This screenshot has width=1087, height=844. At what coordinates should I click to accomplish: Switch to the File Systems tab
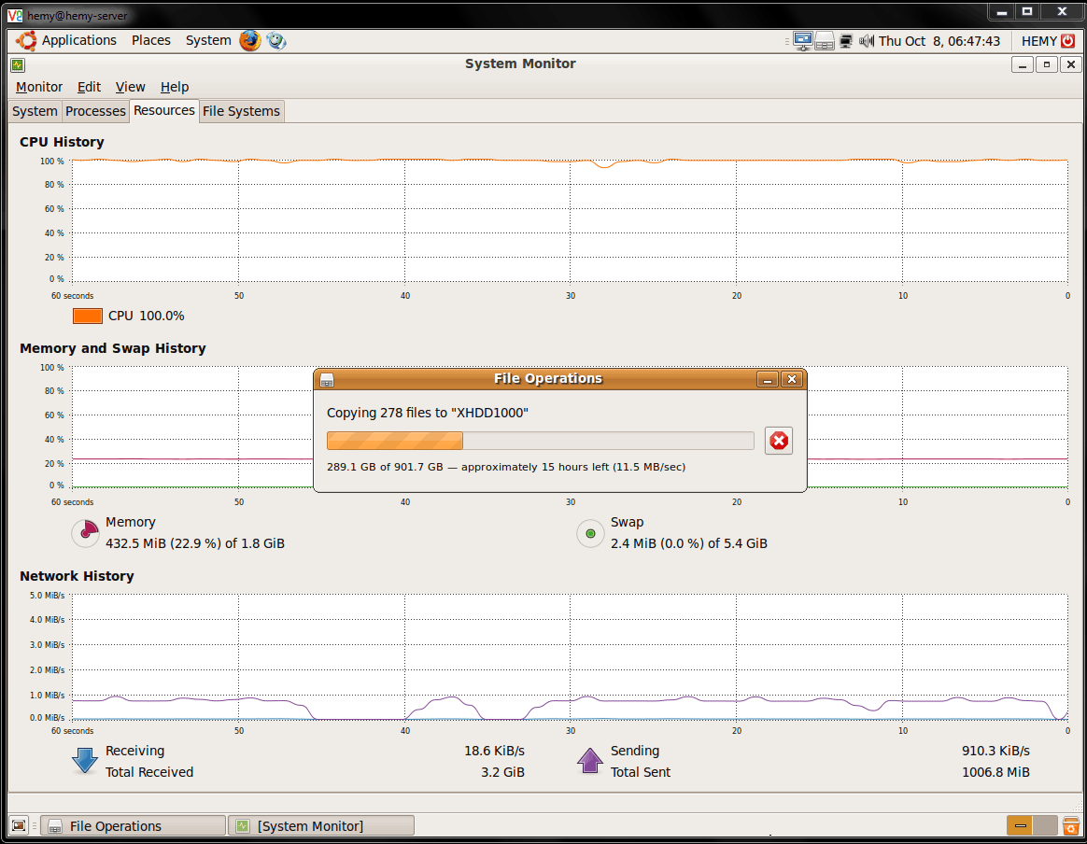pyautogui.click(x=241, y=111)
